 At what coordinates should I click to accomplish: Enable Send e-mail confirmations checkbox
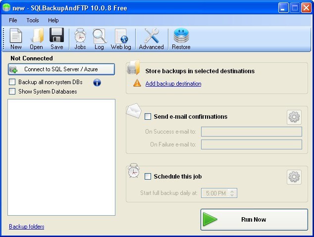[148, 116]
